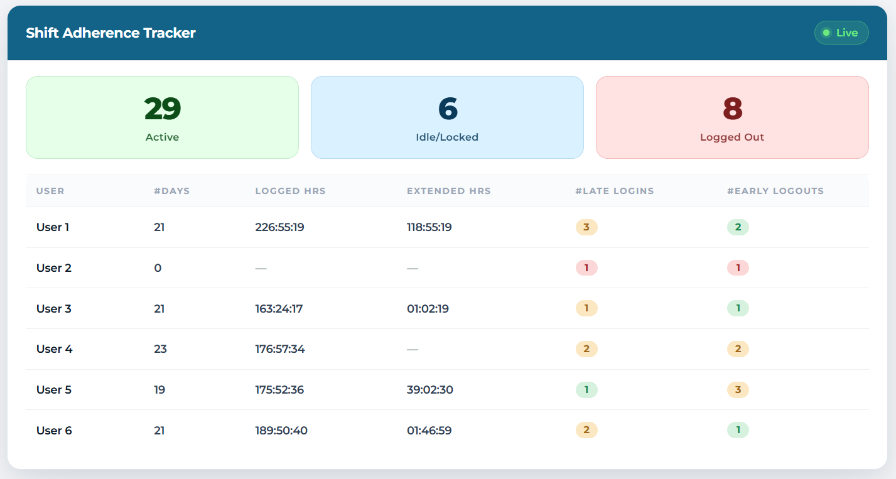
Task: Click the USER column header
Action: coord(50,191)
